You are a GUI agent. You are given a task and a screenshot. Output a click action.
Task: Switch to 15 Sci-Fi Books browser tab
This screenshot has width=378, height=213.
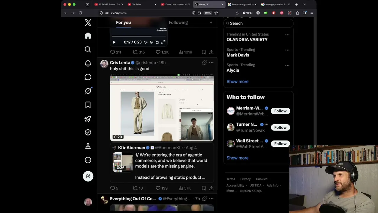tap(109, 4)
